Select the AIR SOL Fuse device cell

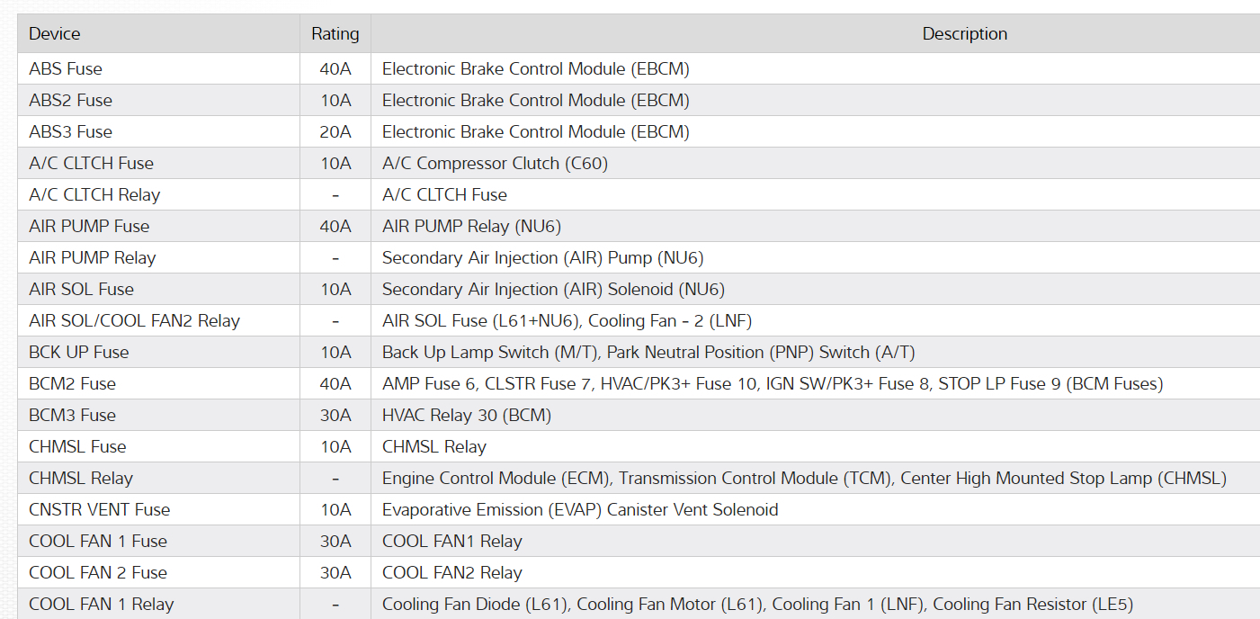(81, 289)
